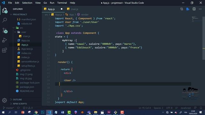Open the Extensions view
The width and height of the screenshot is (205, 115).
pyautogui.click(x=4, y=50)
